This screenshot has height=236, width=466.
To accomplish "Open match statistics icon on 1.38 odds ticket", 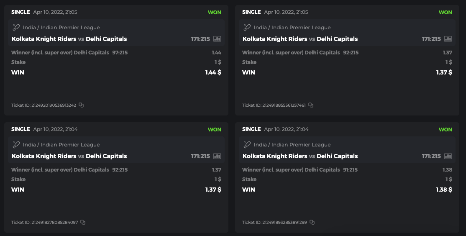I will click(448, 156).
